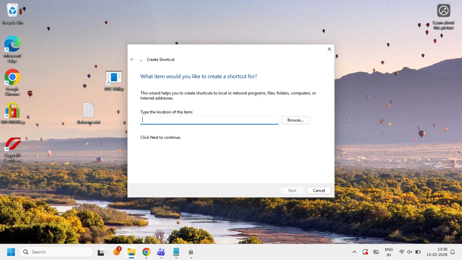
Task: Select the CryptoID Certificate desktop shortcut
Action: click(x=13, y=150)
